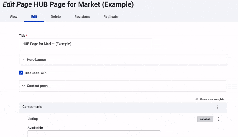This screenshot has height=137, width=238.
Task: Switch to the View tab
Action: [x=13, y=17]
